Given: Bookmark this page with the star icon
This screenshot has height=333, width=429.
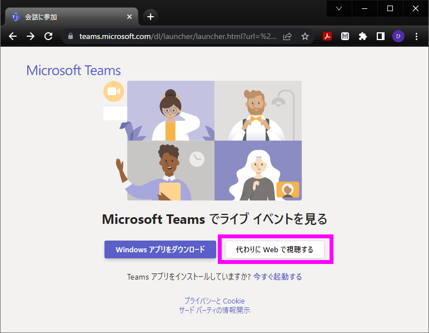Looking at the screenshot, I should (x=305, y=36).
